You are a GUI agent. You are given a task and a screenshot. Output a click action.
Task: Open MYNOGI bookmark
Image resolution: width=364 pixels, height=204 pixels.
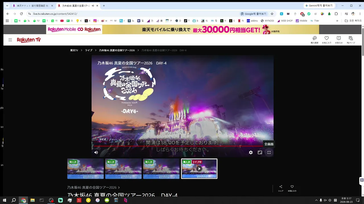click(267, 21)
